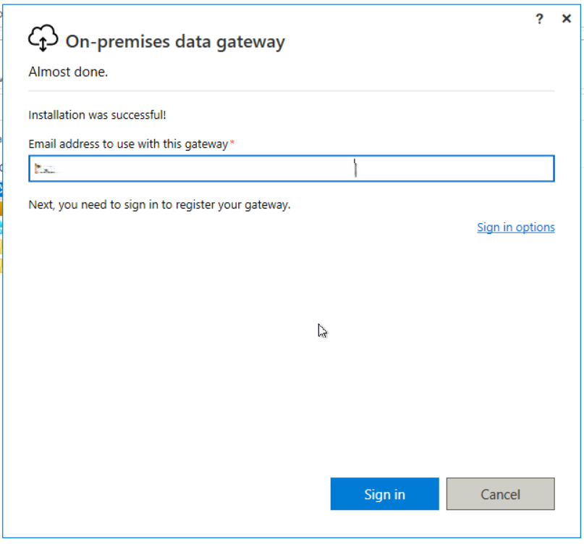Click the Cancel button
Viewport: 584px width, 544px height.
coord(500,495)
